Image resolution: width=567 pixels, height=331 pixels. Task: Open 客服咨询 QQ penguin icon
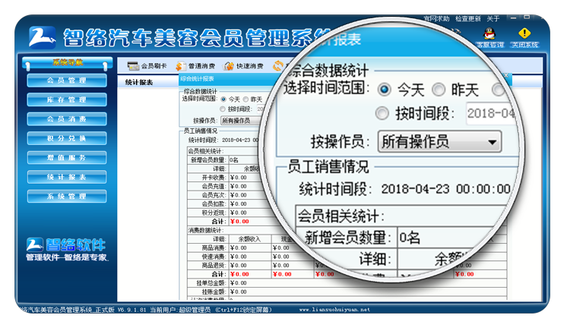pos(489,38)
